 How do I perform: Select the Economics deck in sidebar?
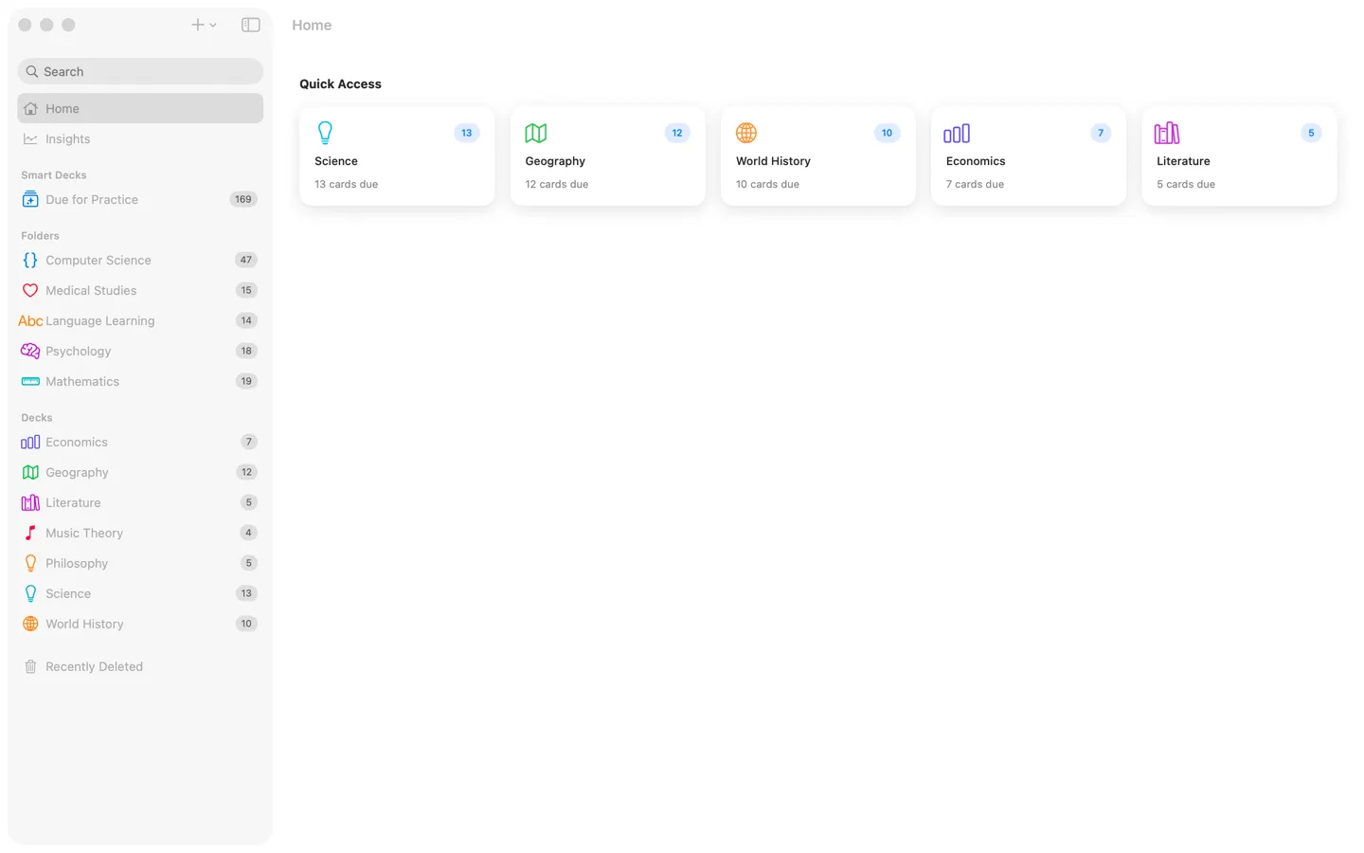(x=140, y=442)
